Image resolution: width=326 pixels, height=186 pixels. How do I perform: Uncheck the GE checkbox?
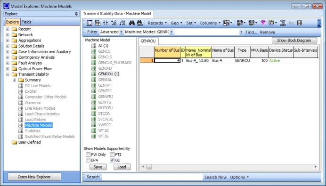pyautogui.click(x=112, y=160)
